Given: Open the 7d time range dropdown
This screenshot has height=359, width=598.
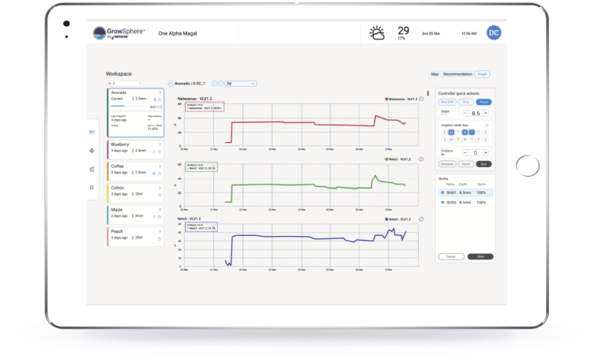Looking at the screenshot, I should (x=240, y=83).
